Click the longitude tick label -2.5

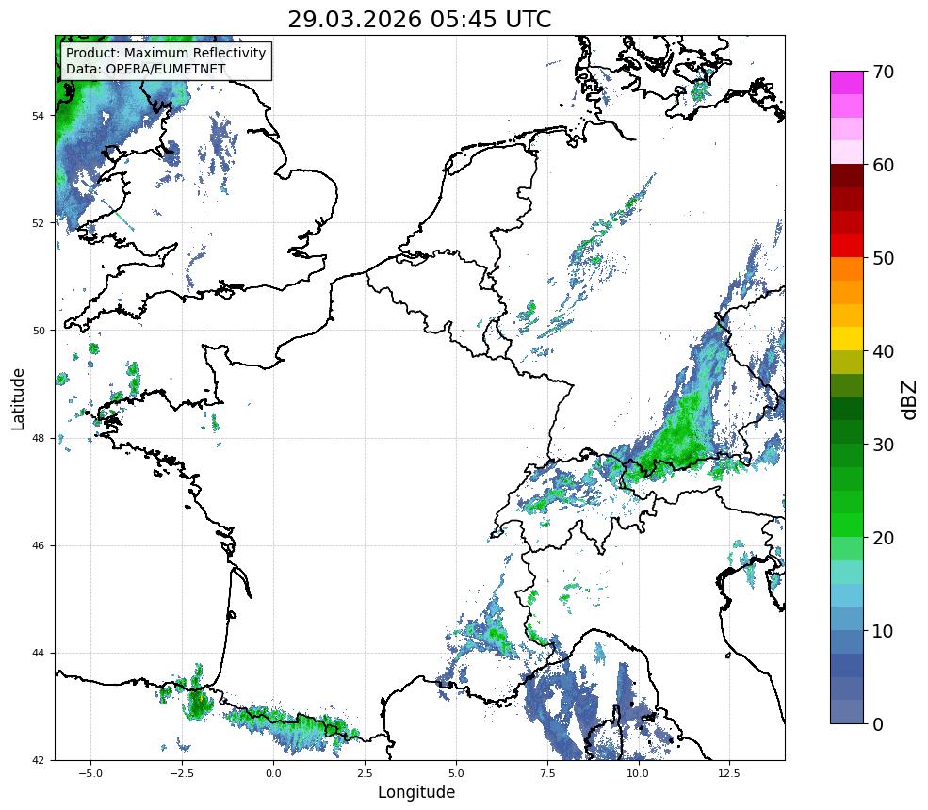coord(182,773)
